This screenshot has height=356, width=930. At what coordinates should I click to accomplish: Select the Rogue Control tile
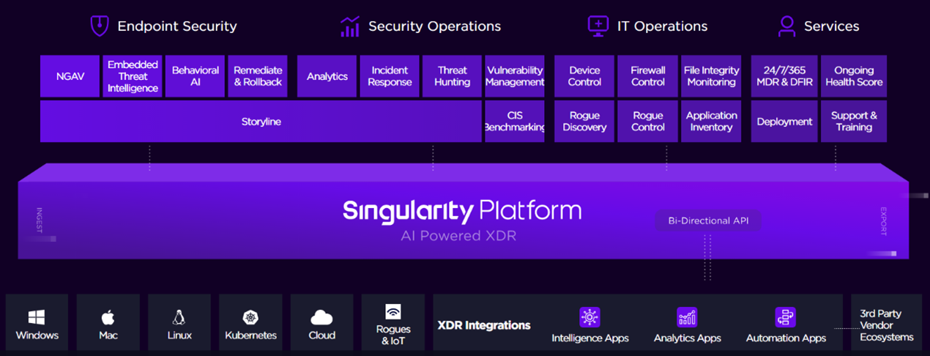[x=648, y=122]
